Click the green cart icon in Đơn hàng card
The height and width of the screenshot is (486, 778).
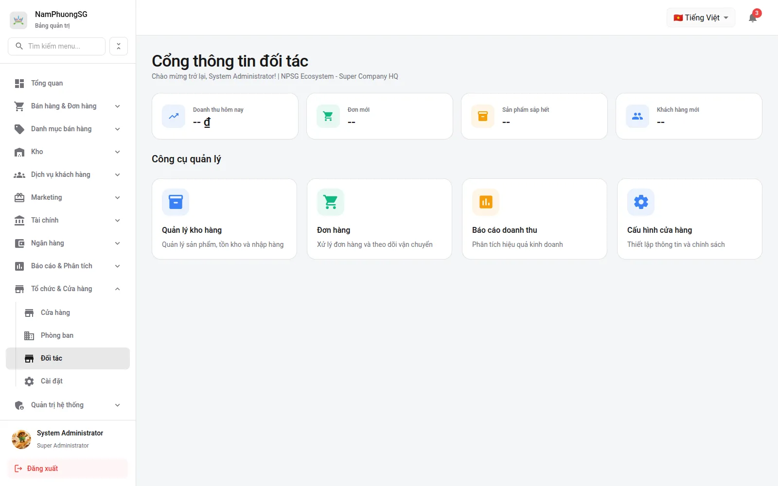coord(331,202)
